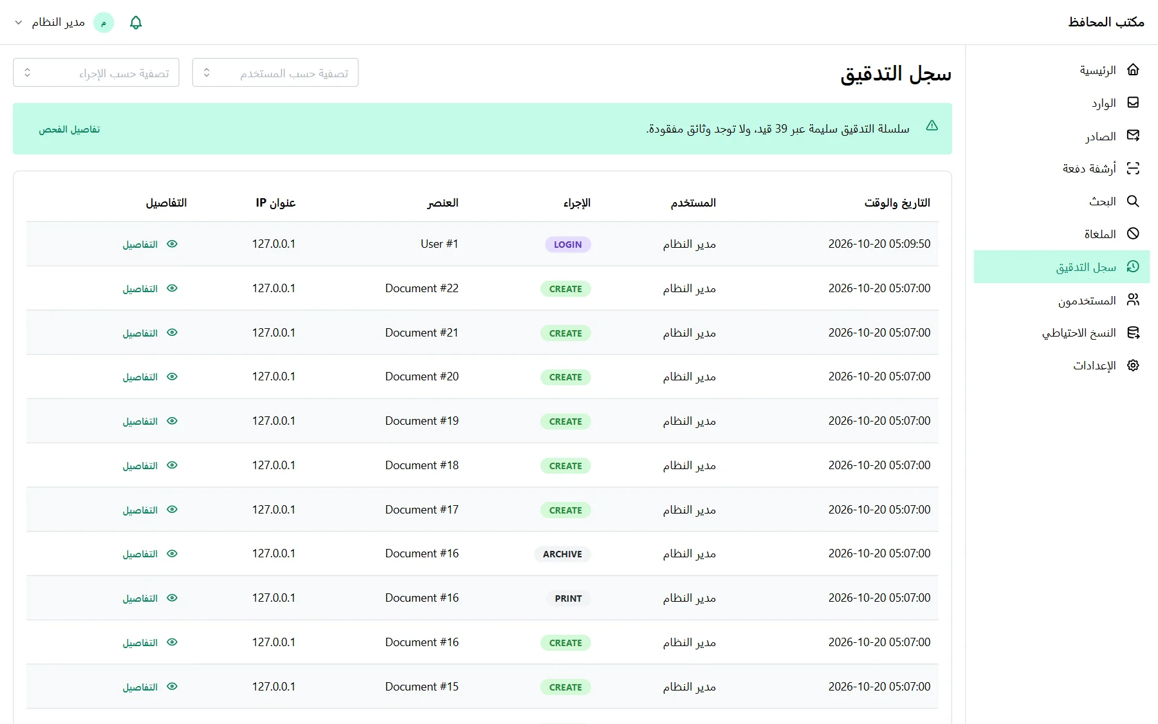The height and width of the screenshot is (724, 1158).
Task: Click the CREATE badge for Document #22
Action: (565, 289)
